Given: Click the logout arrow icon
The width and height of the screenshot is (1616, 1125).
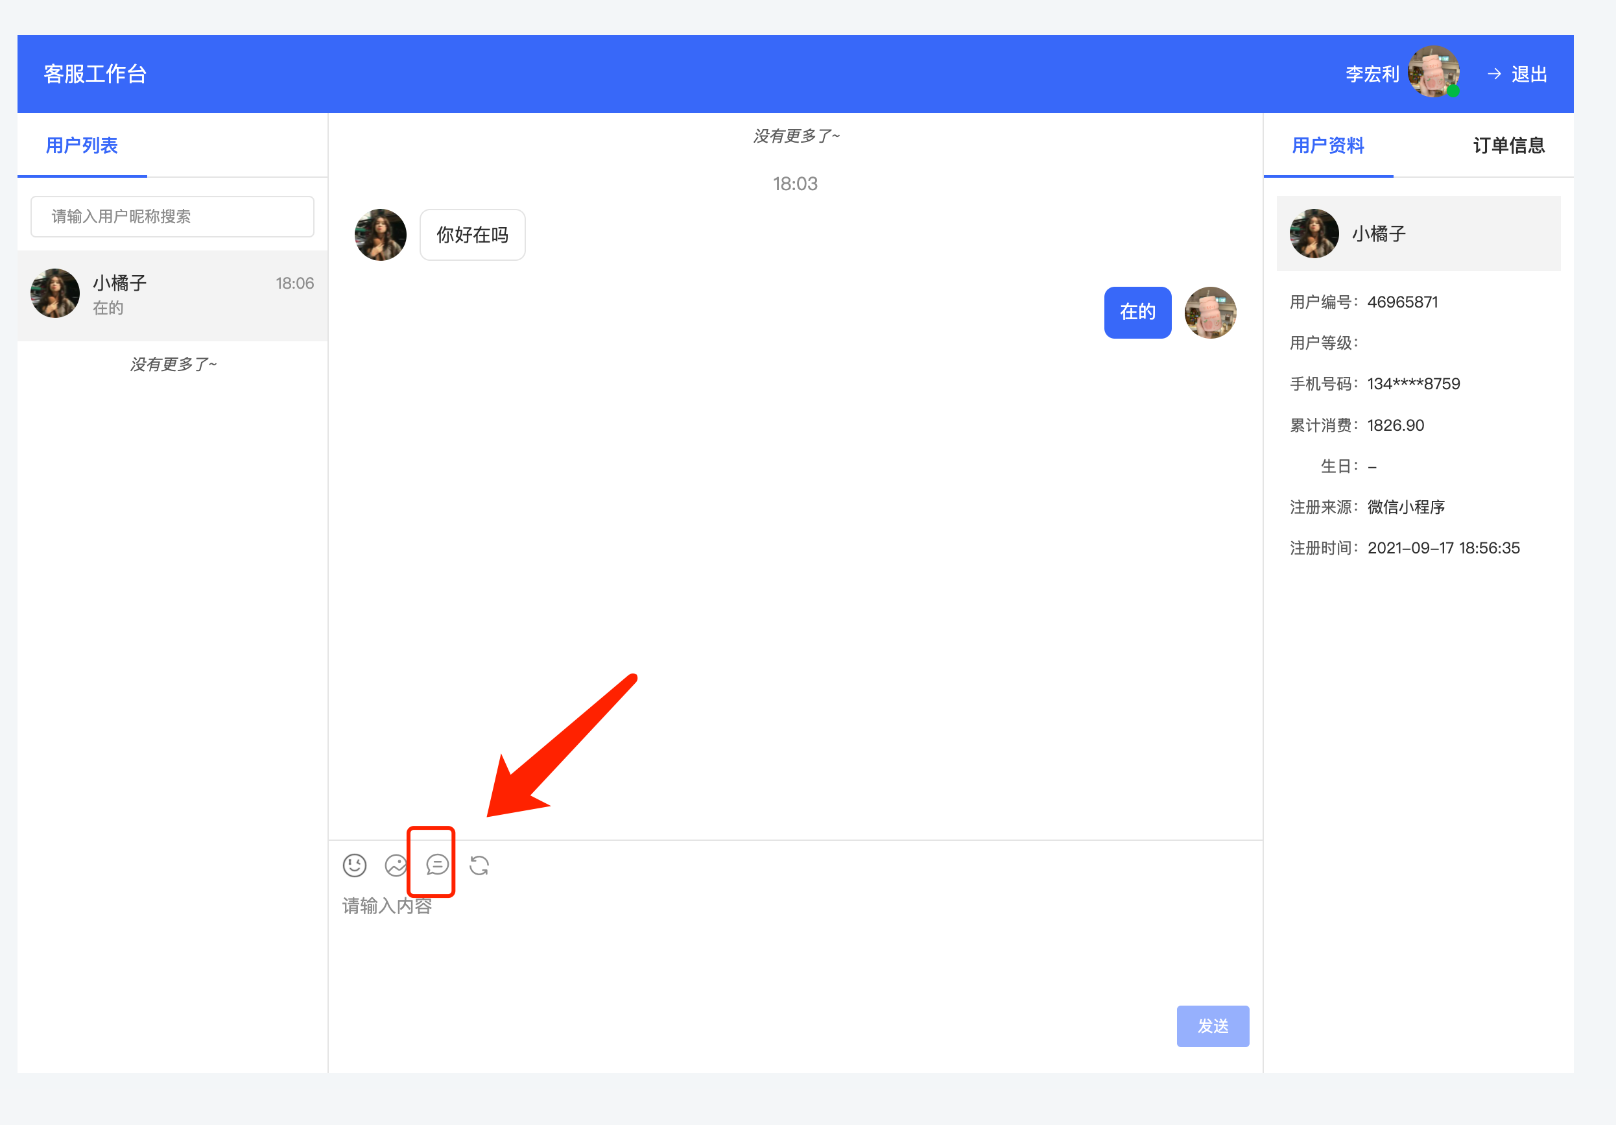Looking at the screenshot, I should click(1494, 74).
